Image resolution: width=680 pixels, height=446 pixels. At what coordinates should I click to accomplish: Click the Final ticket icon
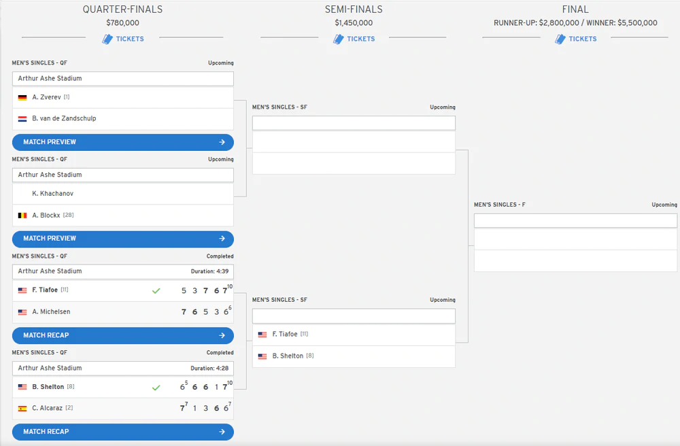[560, 39]
